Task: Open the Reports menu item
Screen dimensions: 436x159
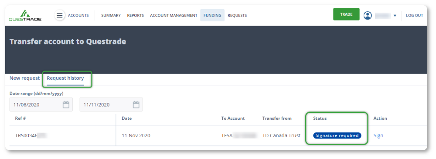Action: pyautogui.click(x=136, y=16)
